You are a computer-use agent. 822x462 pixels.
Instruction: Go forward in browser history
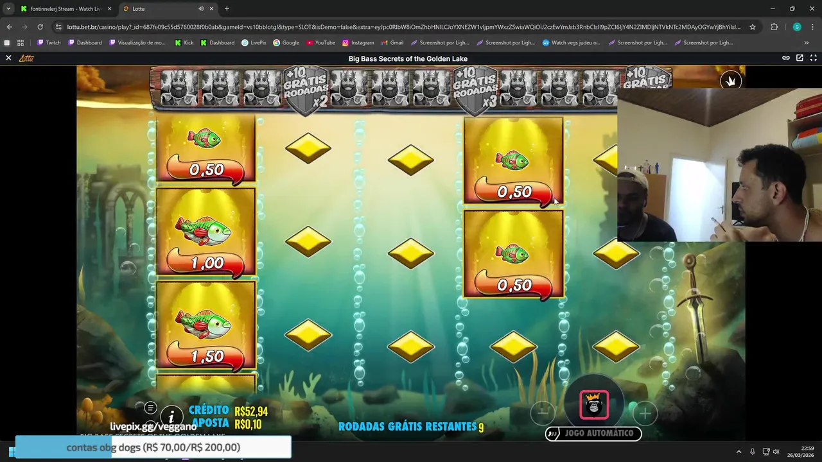point(24,27)
